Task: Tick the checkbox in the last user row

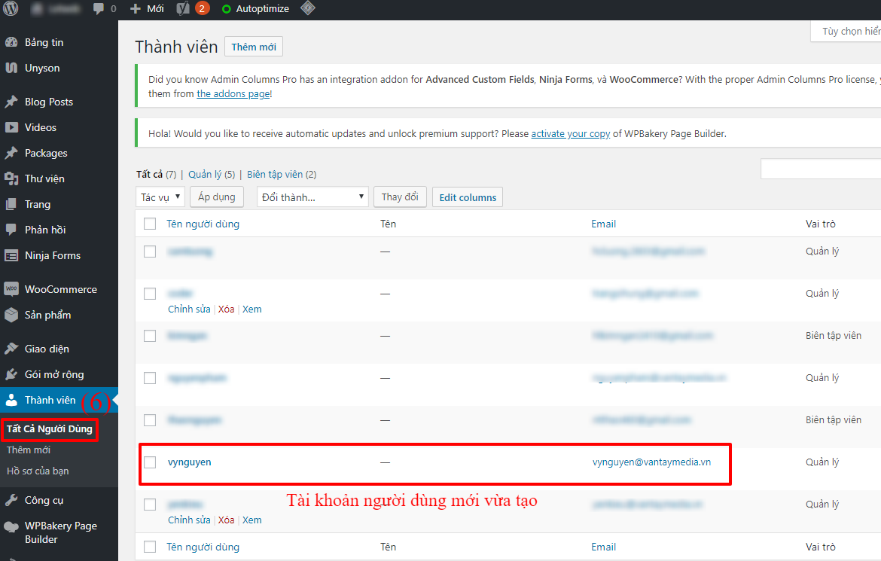Action: pyautogui.click(x=150, y=505)
